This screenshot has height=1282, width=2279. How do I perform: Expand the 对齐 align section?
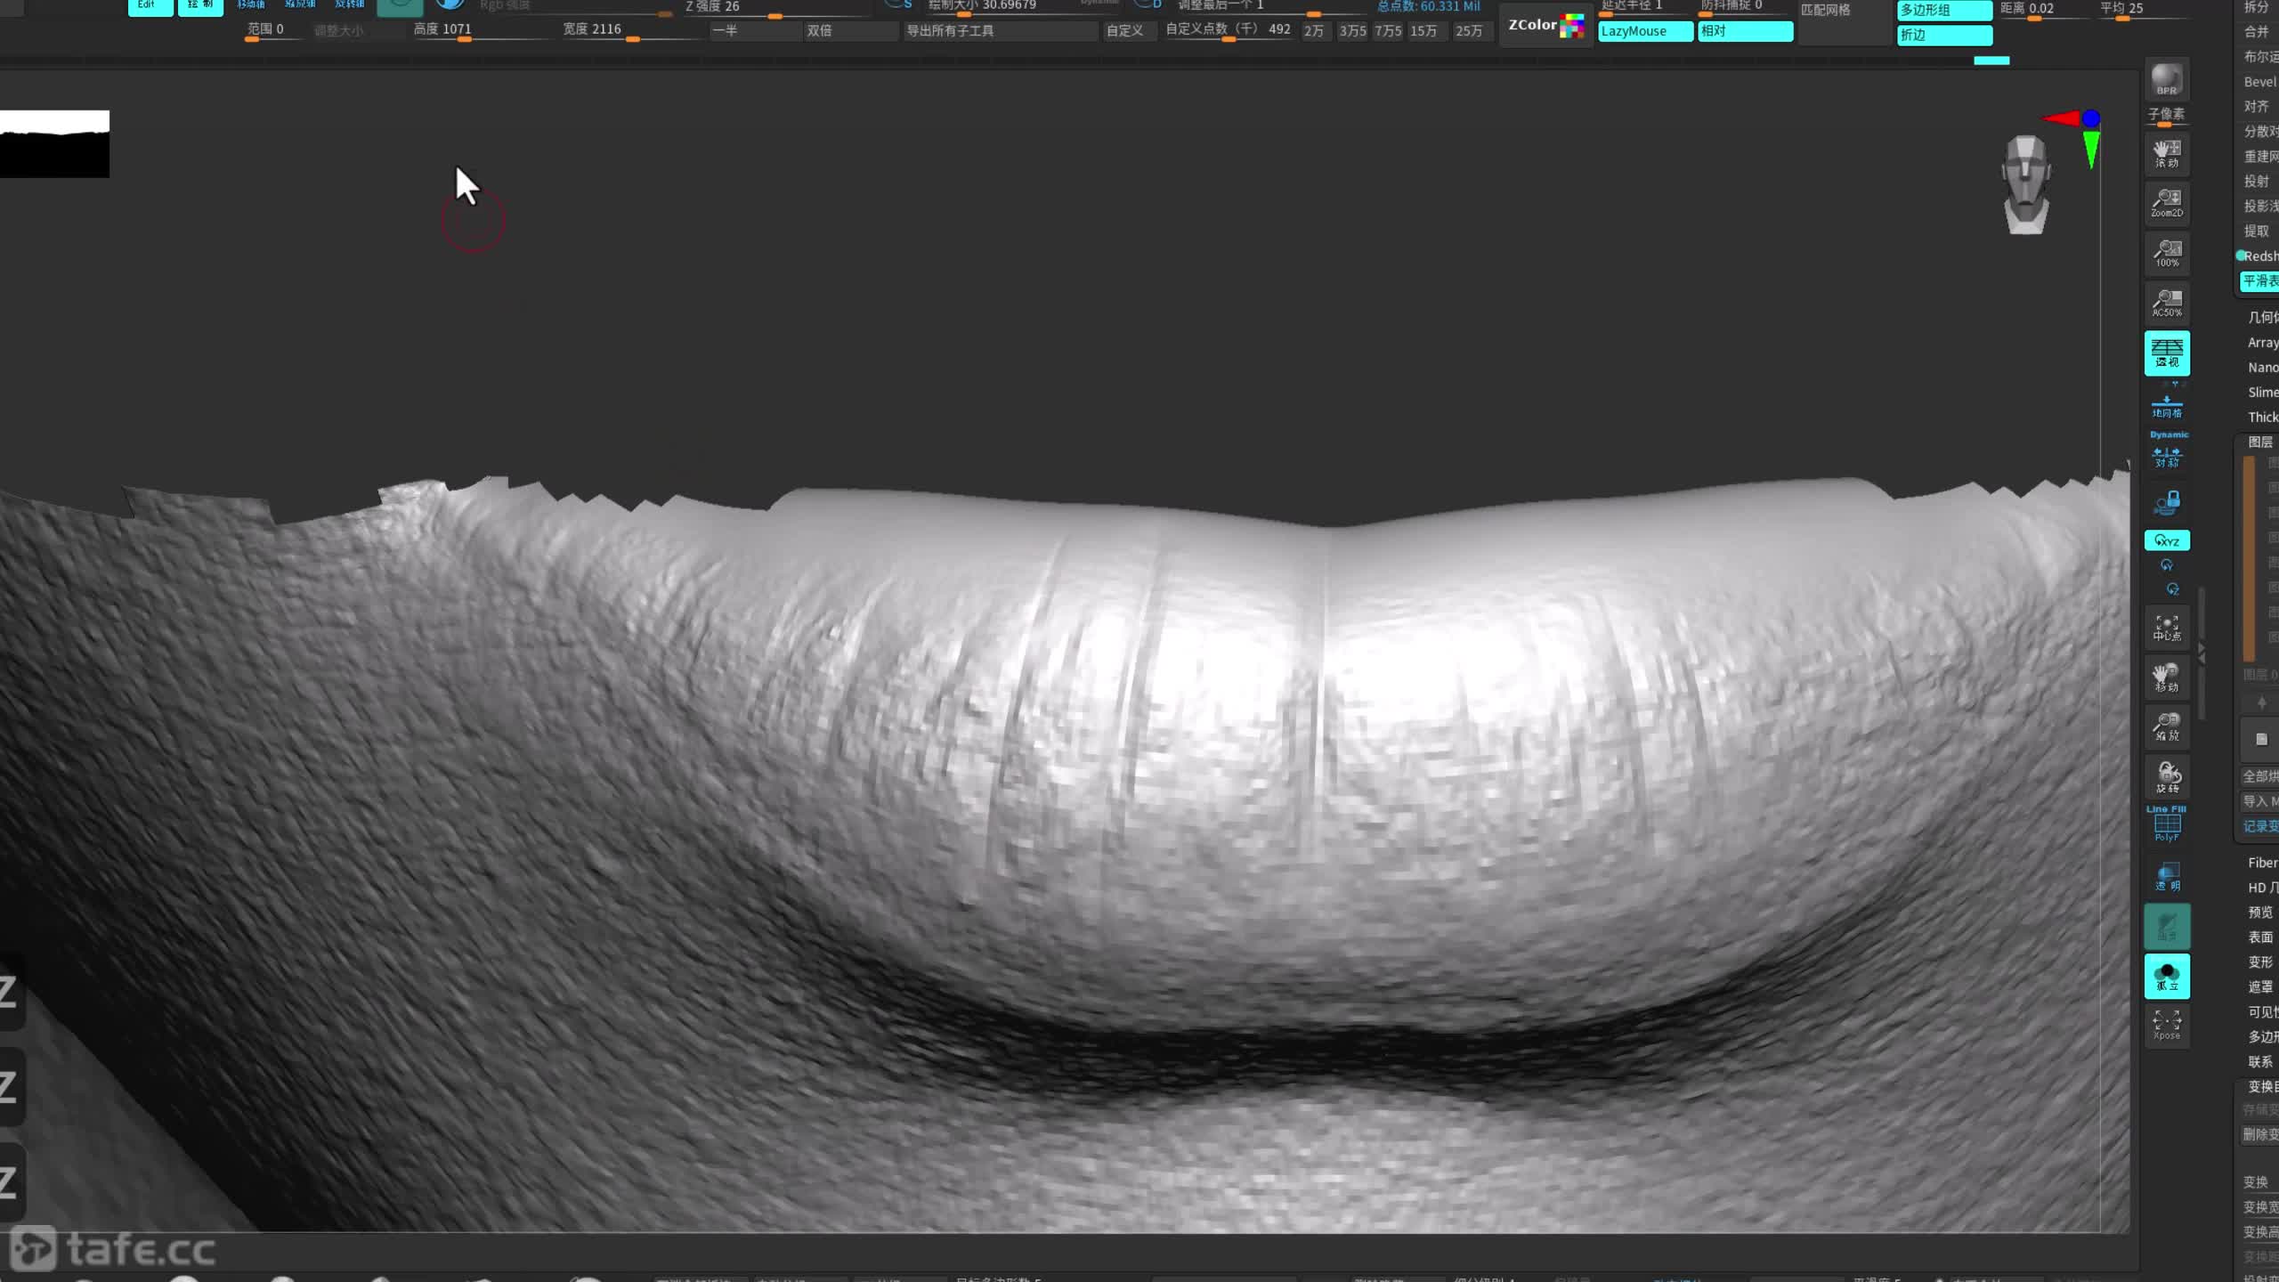tap(2257, 107)
